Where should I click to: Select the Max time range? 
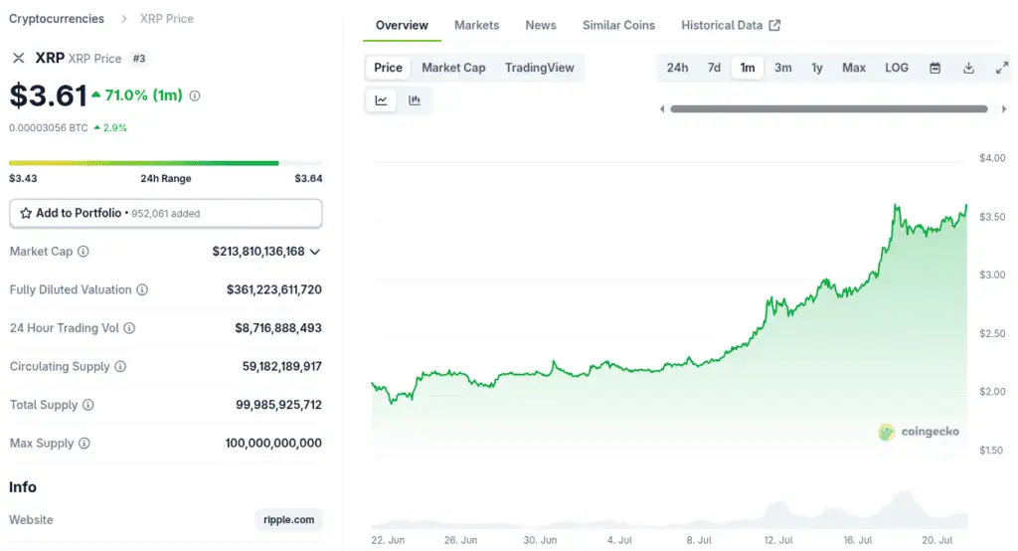pos(854,68)
